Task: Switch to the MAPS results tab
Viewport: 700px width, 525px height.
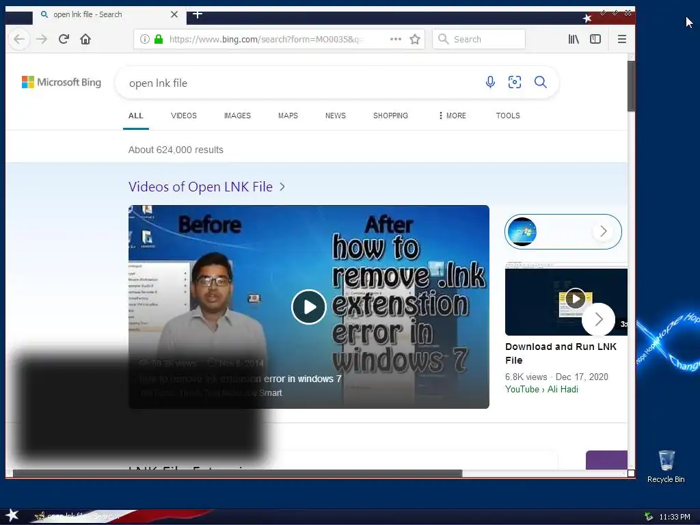Action: [288, 116]
